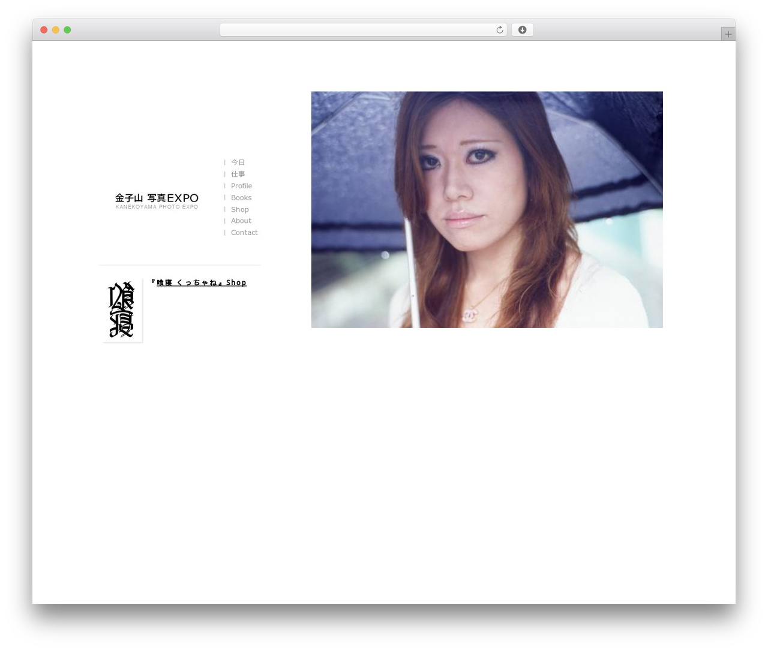Click the woman with umbrella photo

click(x=487, y=209)
